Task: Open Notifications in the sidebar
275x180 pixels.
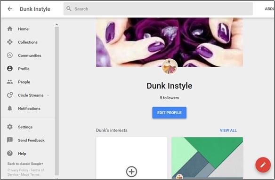Action: 29,109
